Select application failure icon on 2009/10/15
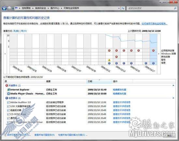 (131, 50)
